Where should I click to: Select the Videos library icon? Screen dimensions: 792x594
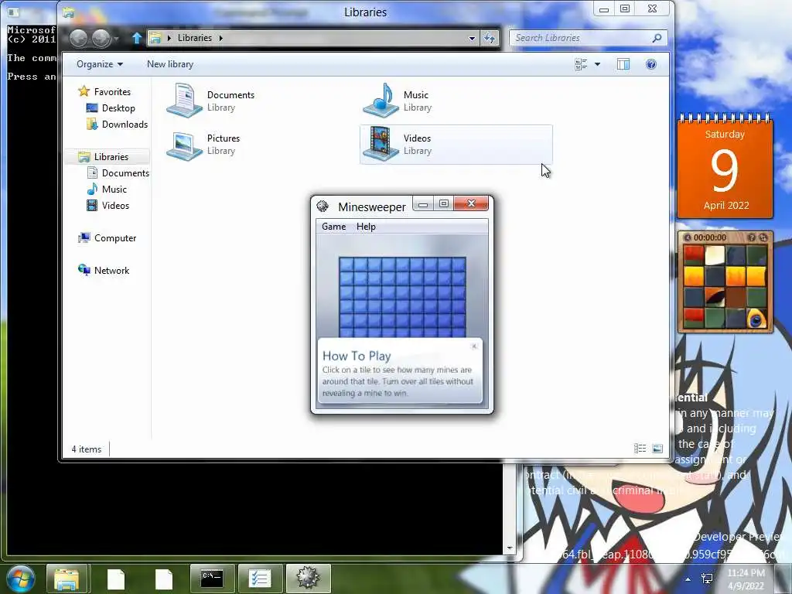[381, 145]
